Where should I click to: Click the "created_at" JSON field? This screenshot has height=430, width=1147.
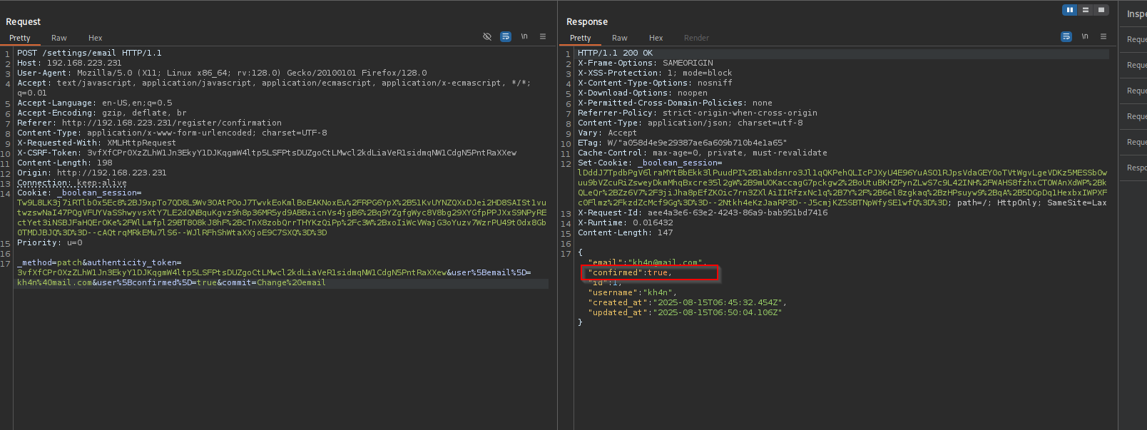(x=687, y=302)
